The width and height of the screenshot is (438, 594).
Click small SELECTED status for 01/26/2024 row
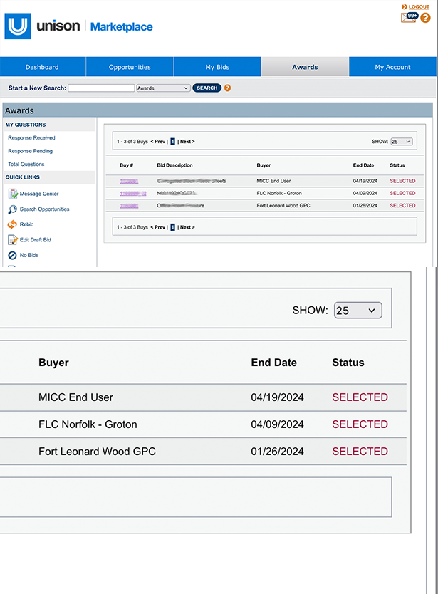pyautogui.click(x=402, y=205)
